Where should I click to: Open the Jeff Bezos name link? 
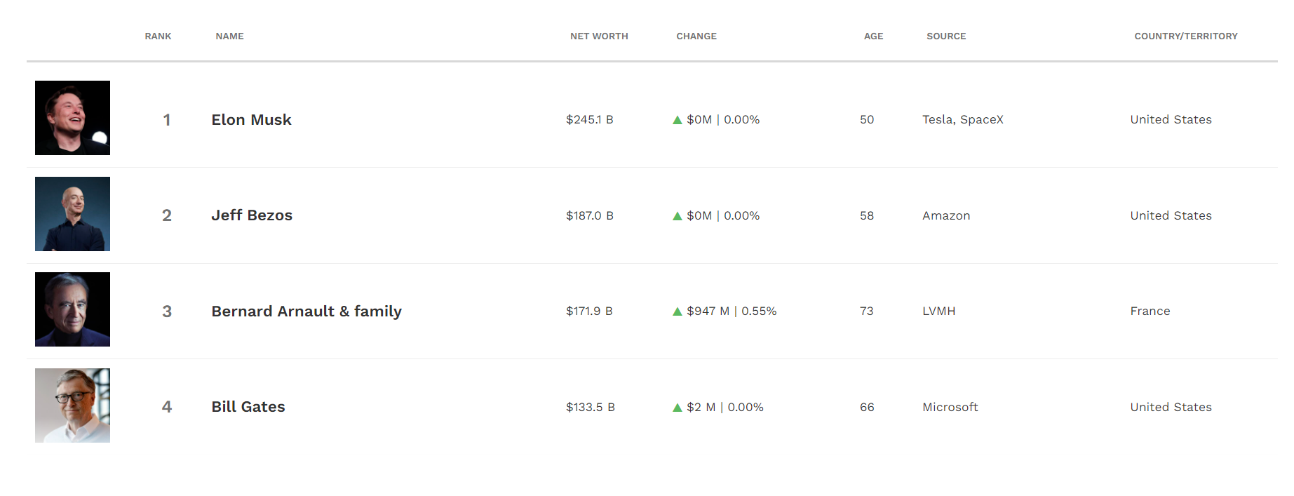coord(252,215)
